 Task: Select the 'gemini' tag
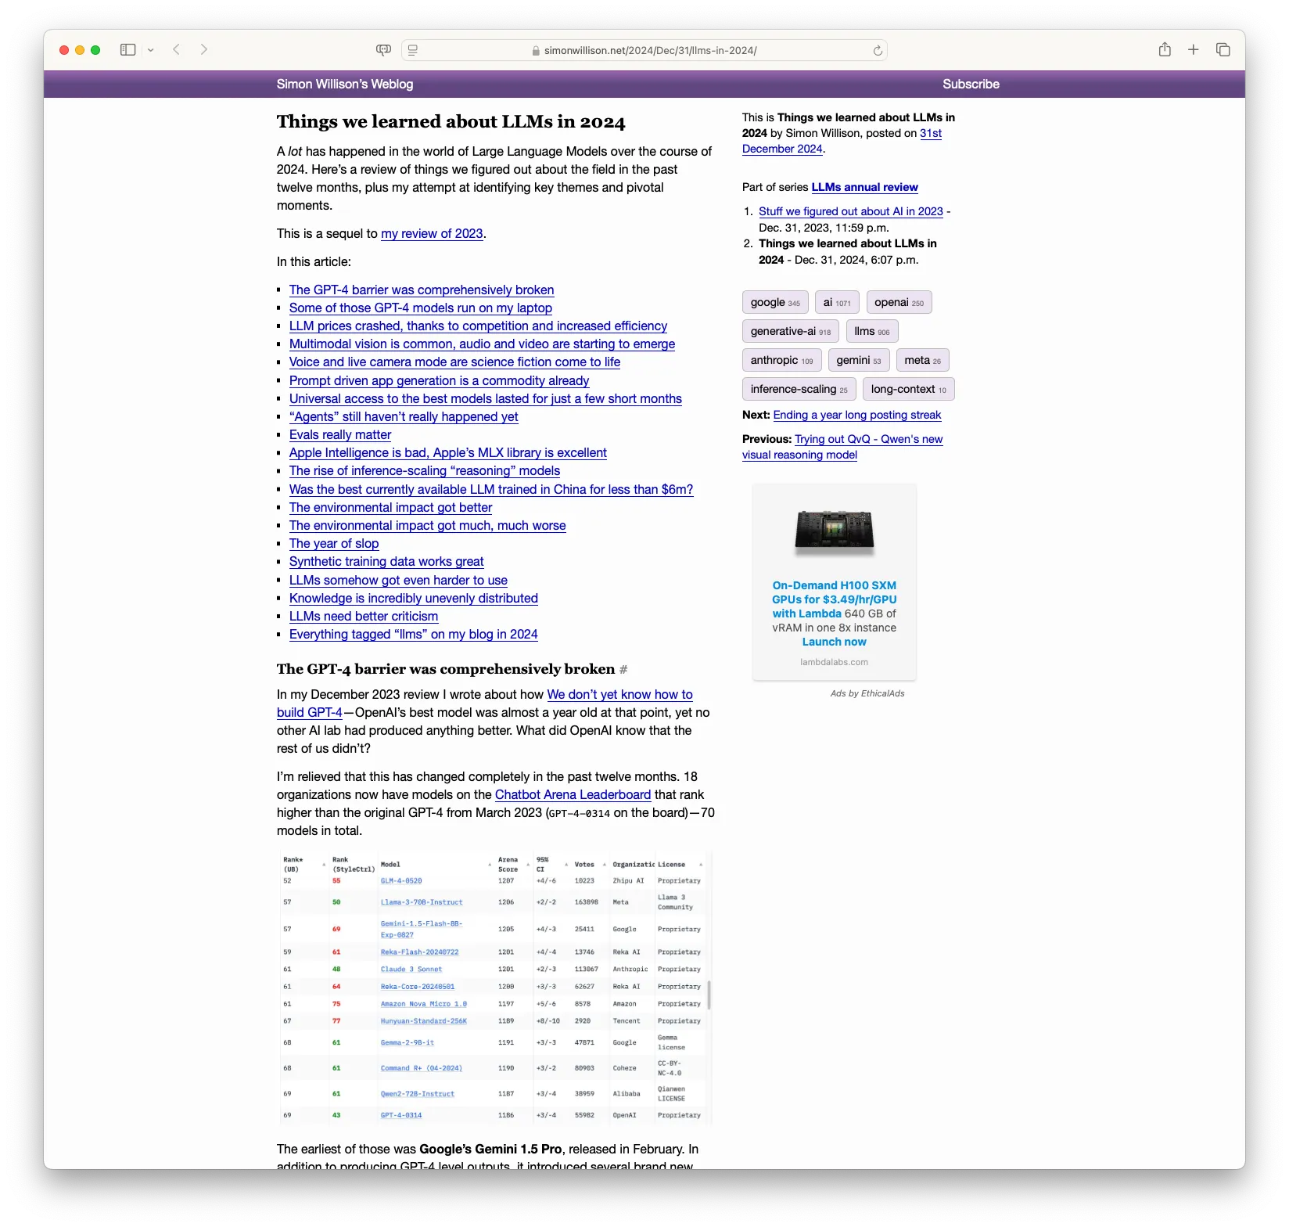[859, 360]
